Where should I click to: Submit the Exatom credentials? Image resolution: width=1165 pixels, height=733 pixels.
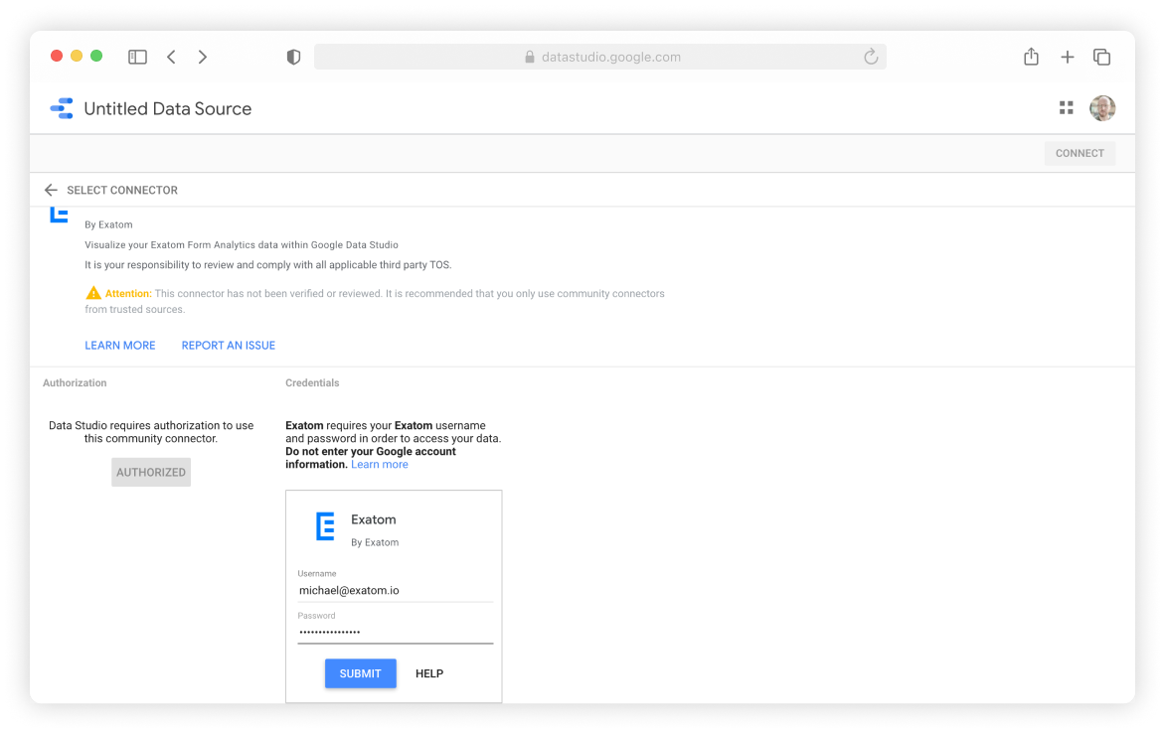click(361, 673)
